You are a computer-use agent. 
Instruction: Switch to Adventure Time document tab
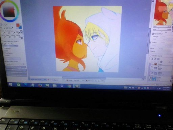[93, 81]
